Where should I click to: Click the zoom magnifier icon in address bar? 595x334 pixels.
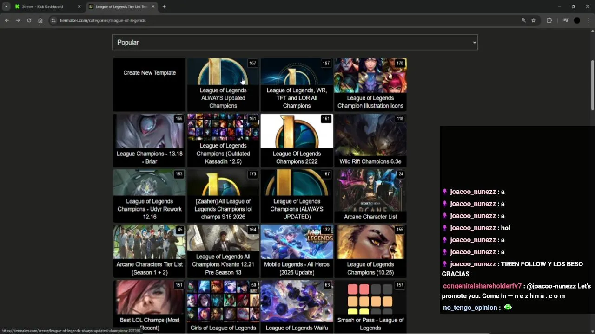point(523,20)
